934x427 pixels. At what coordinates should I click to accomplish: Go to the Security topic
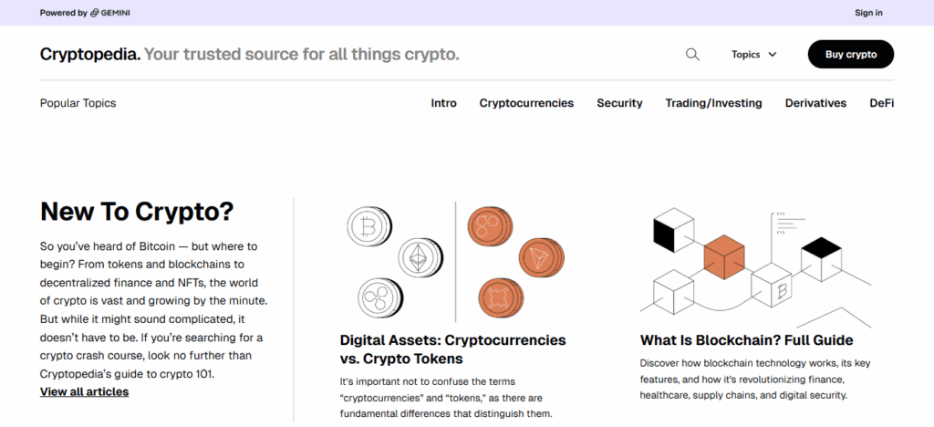point(619,103)
